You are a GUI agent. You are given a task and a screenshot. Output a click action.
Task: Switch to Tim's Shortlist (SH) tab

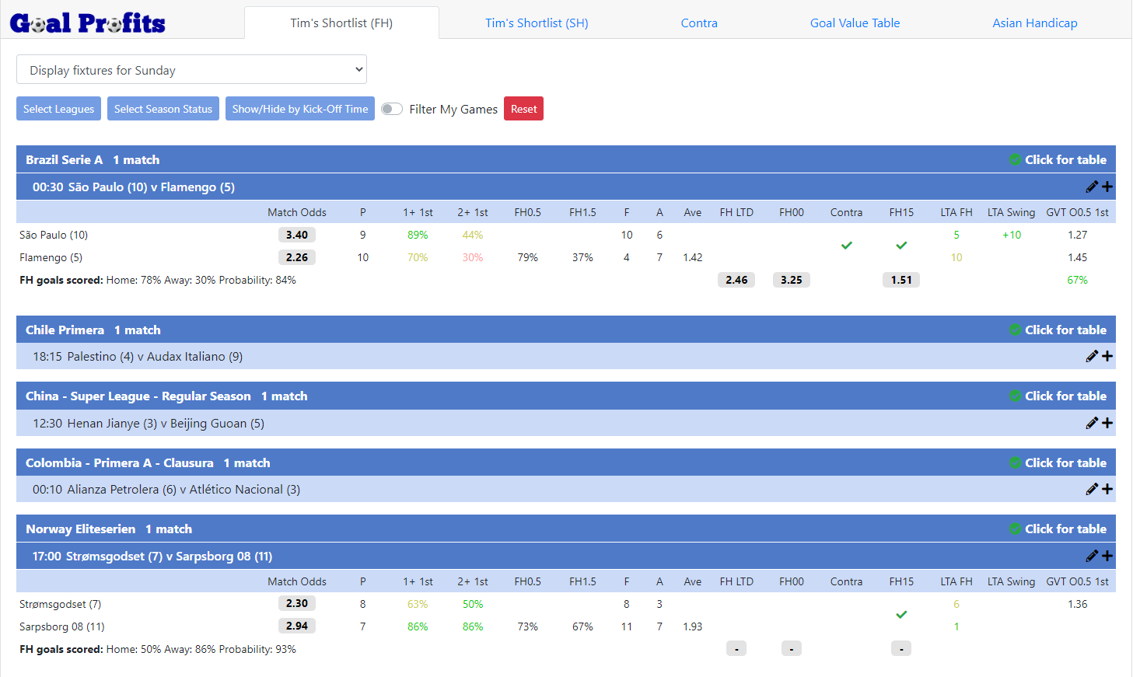(537, 23)
